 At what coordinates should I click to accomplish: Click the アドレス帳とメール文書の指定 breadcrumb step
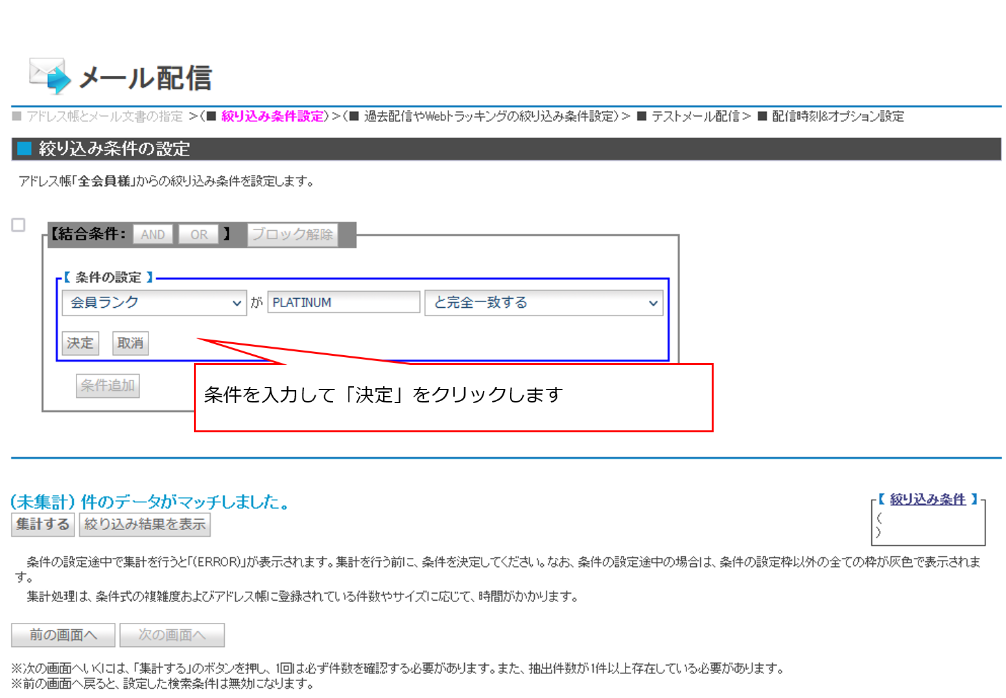coord(104,117)
